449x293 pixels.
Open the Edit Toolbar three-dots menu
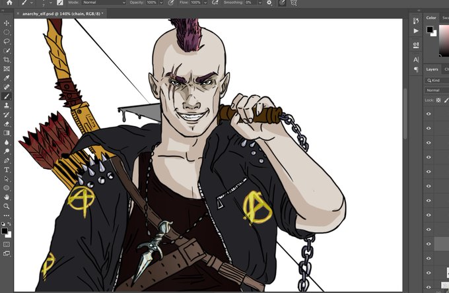[7, 215]
